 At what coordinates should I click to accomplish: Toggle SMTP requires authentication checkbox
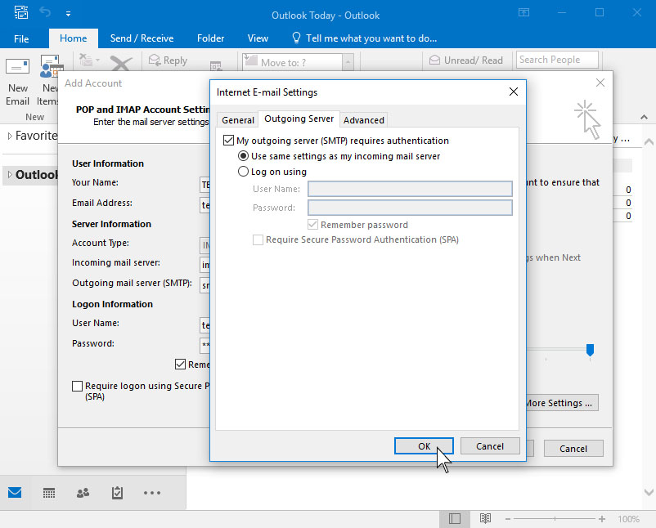(x=228, y=141)
